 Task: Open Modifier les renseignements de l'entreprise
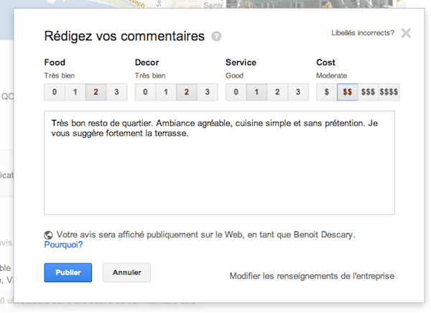[x=312, y=276]
